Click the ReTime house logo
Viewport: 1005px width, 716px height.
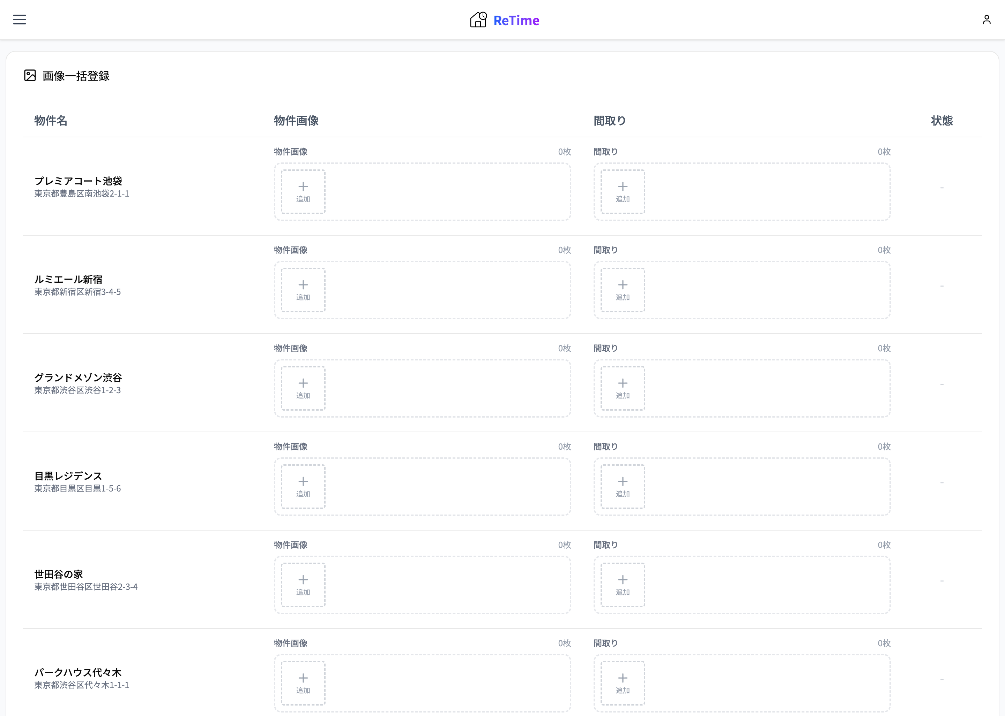pos(478,20)
